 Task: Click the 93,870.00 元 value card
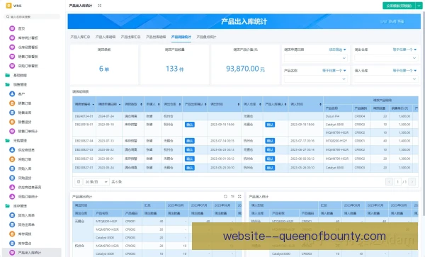tap(245, 64)
